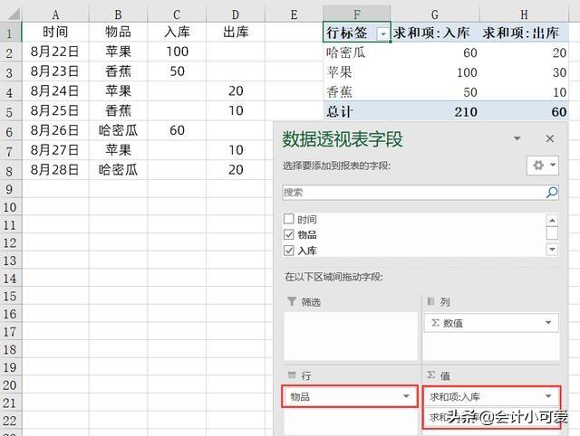Uncheck the 入库 field checkbox

click(288, 251)
